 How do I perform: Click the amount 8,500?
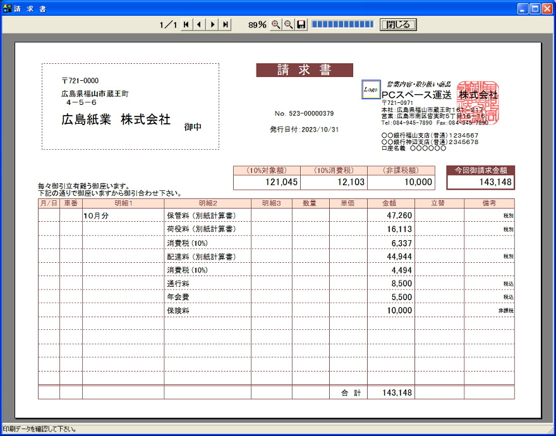coord(401,284)
